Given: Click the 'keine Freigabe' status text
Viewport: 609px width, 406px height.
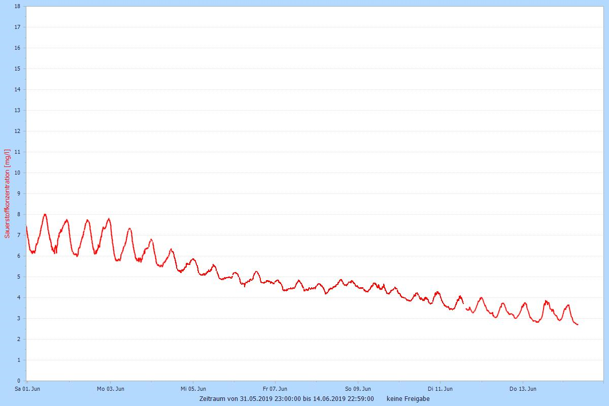Looking at the screenshot, I should [x=408, y=399].
